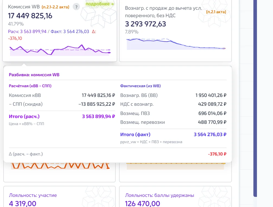Click the 'Цена × кВВ% – СПП' formula note
Viewport: 273px width, 207px height.
26,124
